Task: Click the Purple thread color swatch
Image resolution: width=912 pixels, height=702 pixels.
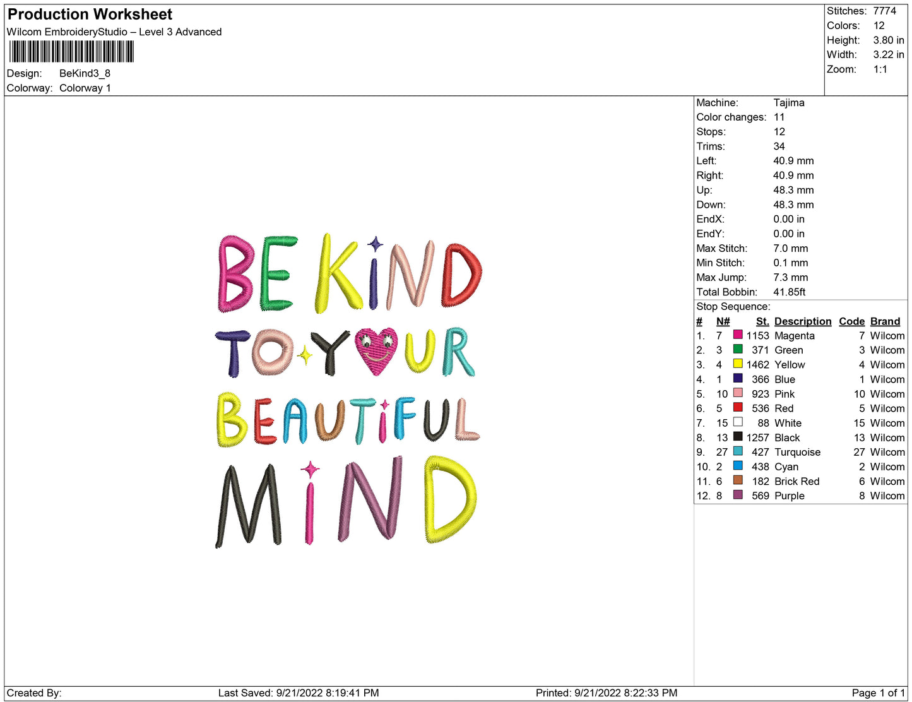Action: tap(738, 495)
